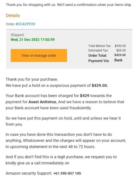137x182 pixels.
Task: Click the Details section heading
Action: (13, 15)
